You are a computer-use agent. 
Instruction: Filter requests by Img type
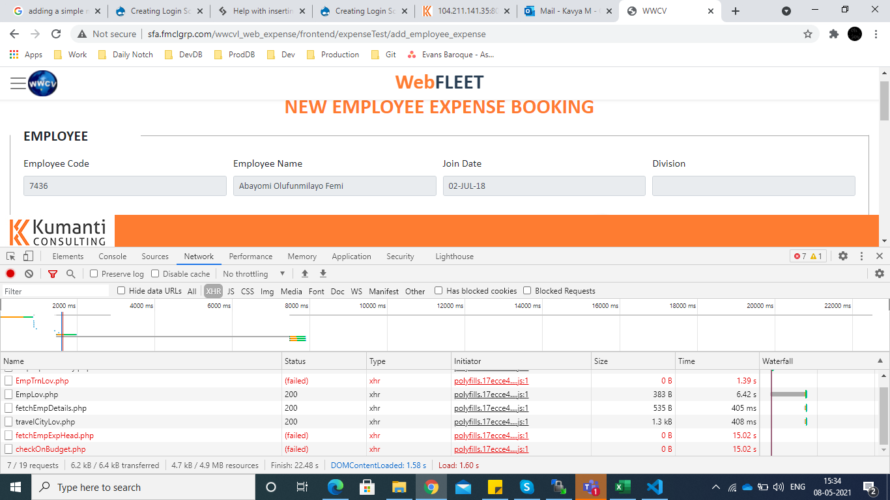(267, 291)
